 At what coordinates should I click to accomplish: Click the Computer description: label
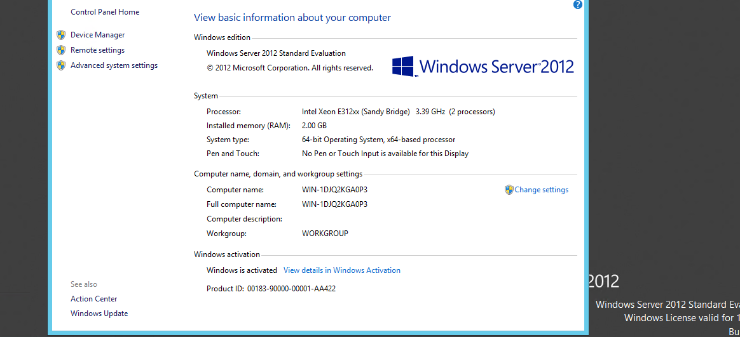tap(245, 219)
